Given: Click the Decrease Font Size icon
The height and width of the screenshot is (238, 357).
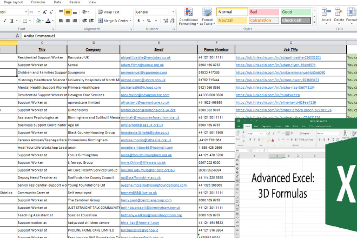Looking at the screenshot, I should pyautogui.click(x=51, y=12).
